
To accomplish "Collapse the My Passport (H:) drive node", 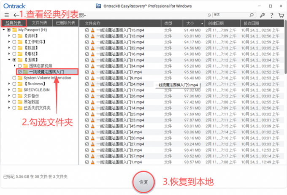I will 4,30.
